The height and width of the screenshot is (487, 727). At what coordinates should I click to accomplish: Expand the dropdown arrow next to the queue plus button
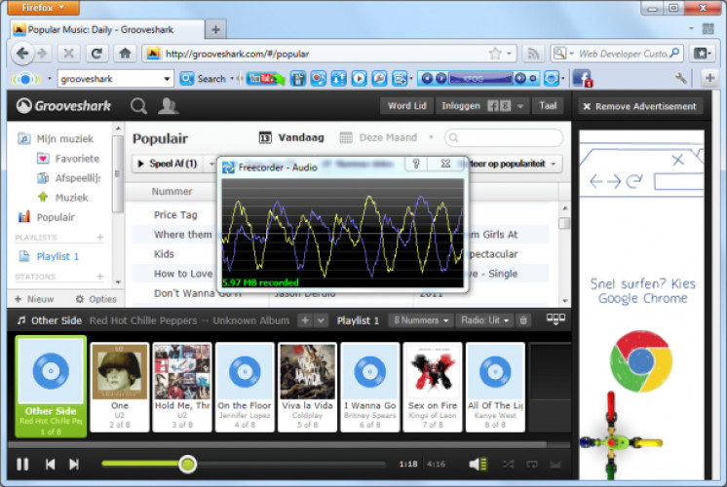[321, 320]
